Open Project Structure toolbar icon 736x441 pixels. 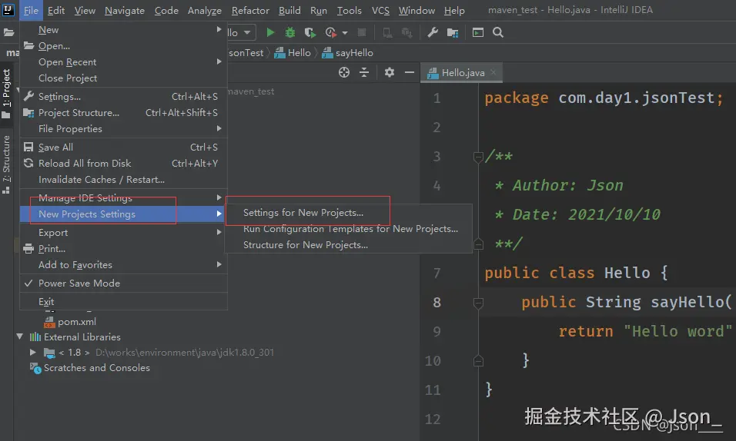click(453, 32)
